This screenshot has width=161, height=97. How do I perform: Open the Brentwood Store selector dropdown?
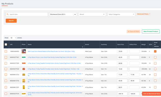pyautogui.click(x=63, y=14)
